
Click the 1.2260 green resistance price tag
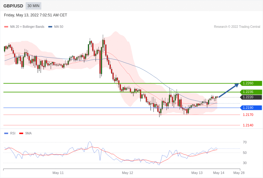click(x=251, y=83)
